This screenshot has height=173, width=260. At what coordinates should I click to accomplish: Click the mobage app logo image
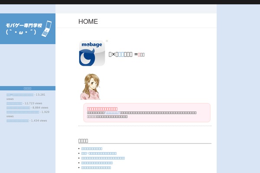[x=92, y=53]
